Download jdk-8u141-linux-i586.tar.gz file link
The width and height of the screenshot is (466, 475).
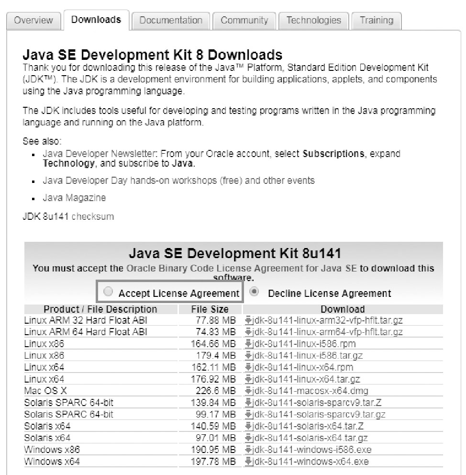click(x=309, y=355)
